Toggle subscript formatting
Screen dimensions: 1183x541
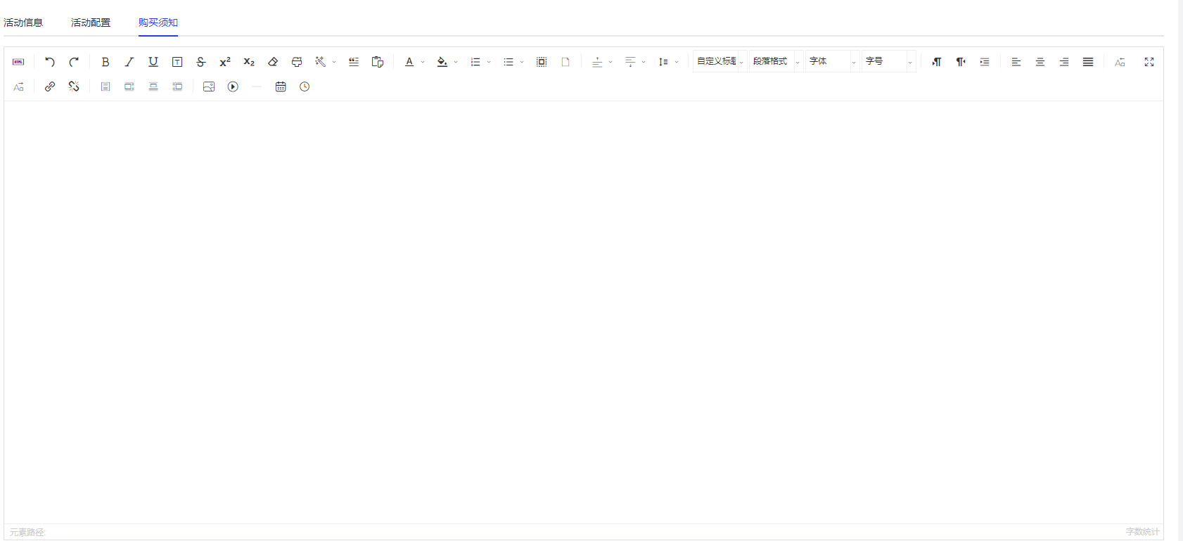(x=249, y=62)
